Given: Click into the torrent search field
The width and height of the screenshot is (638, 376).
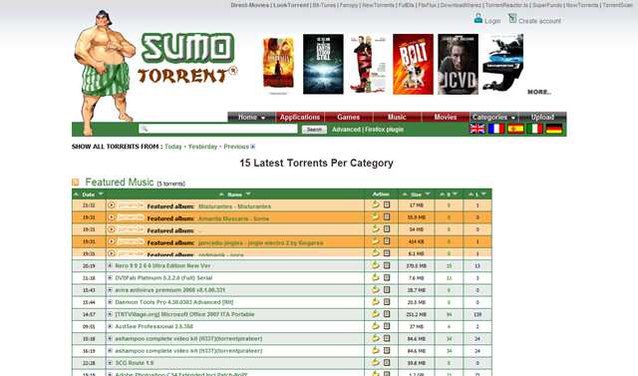Looking at the screenshot, I should (218, 129).
